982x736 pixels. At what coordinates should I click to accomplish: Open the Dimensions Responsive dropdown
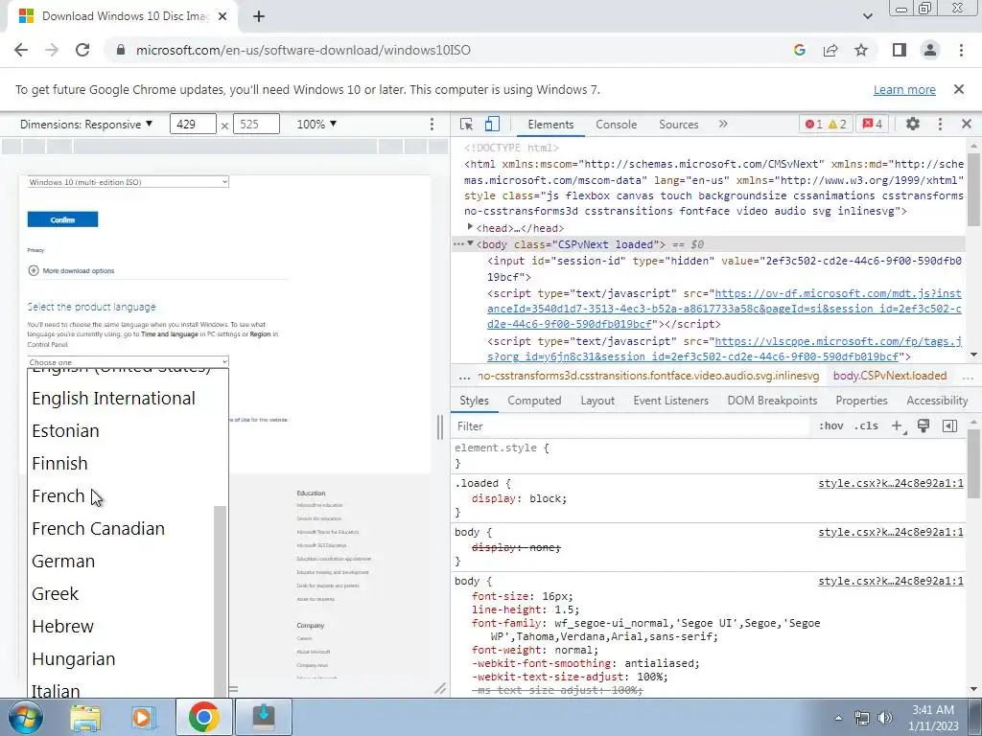click(x=86, y=124)
